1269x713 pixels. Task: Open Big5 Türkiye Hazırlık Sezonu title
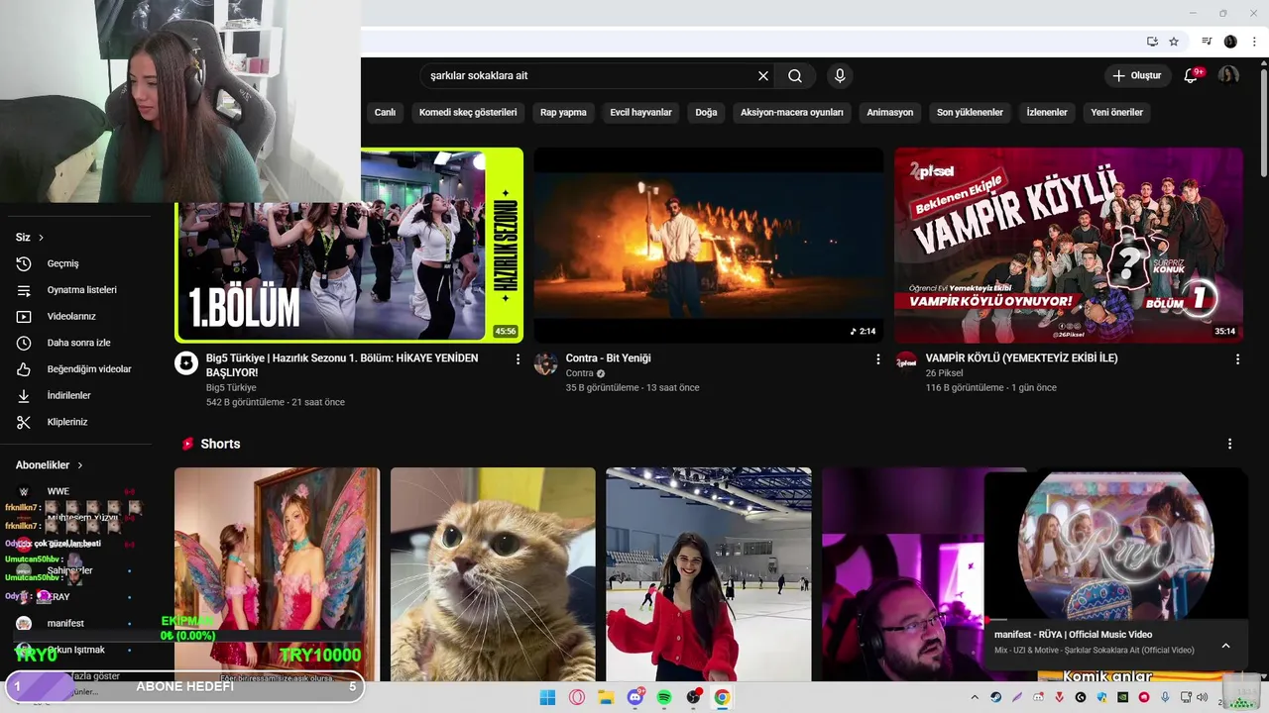point(342,365)
